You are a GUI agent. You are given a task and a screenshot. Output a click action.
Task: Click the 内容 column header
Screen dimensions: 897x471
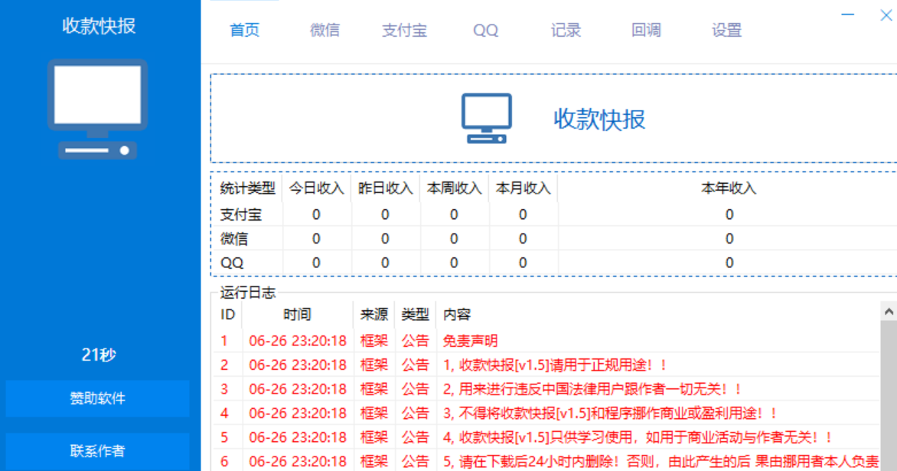pos(457,315)
